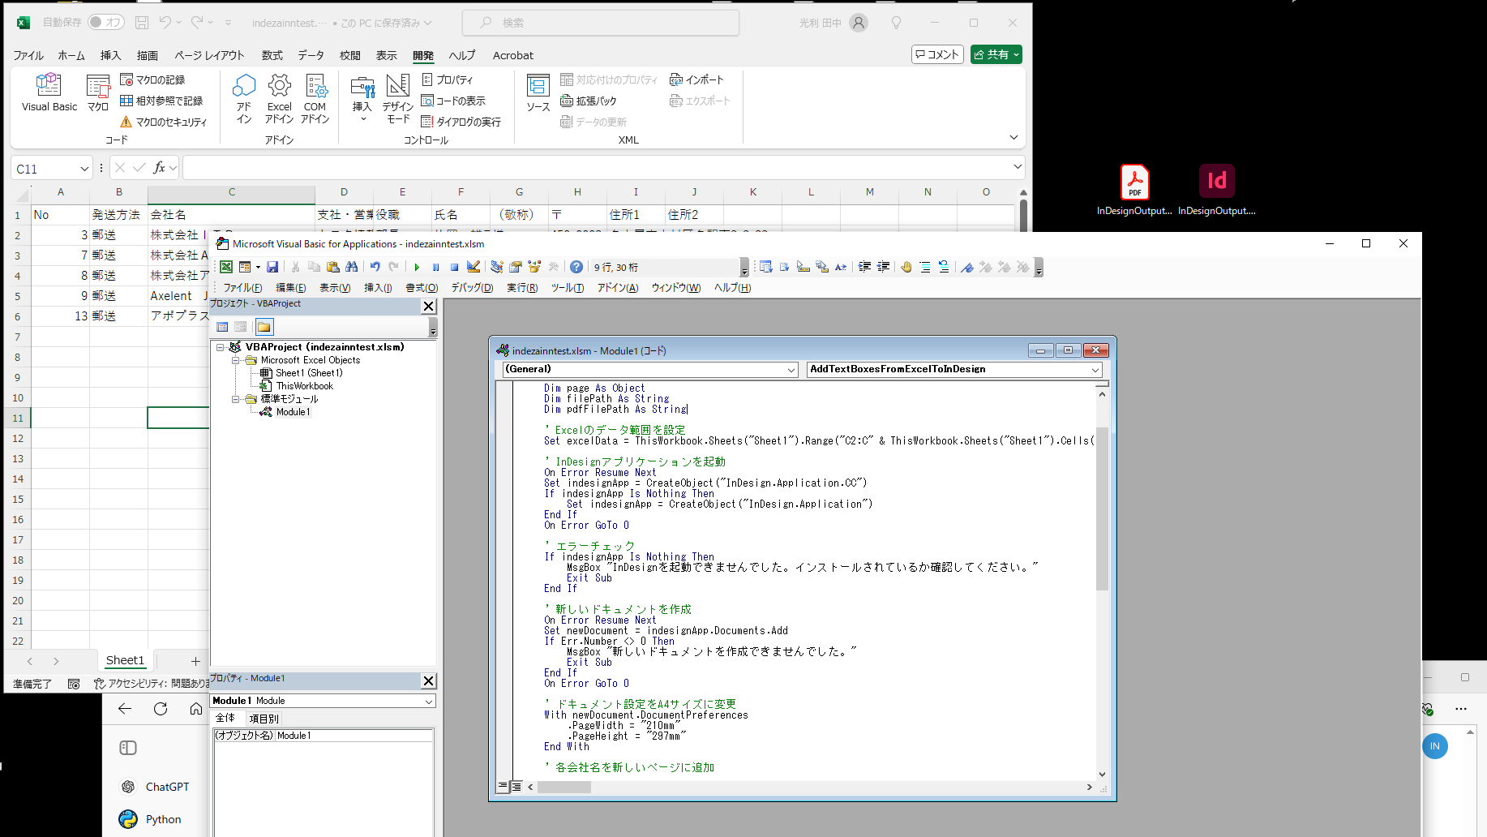Toggle Design Mode in VBA toolbar
This screenshot has height=837, width=1487.
click(474, 267)
